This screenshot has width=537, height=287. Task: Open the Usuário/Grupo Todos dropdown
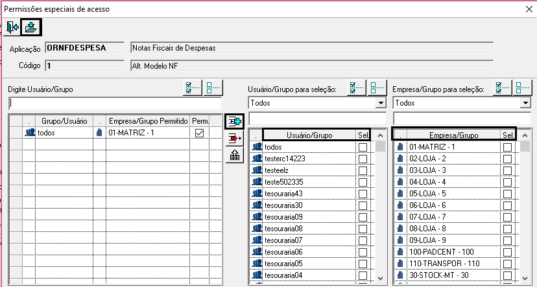coord(381,103)
